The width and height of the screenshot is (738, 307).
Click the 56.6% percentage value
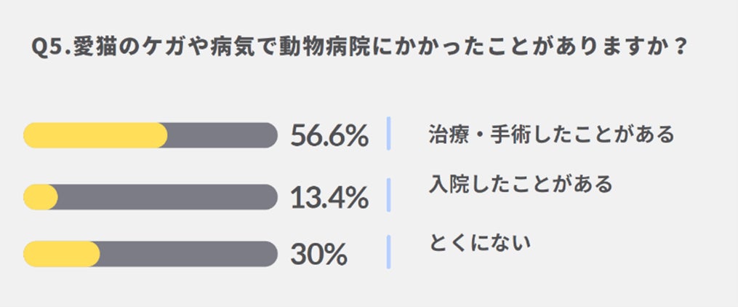pyautogui.click(x=329, y=135)
